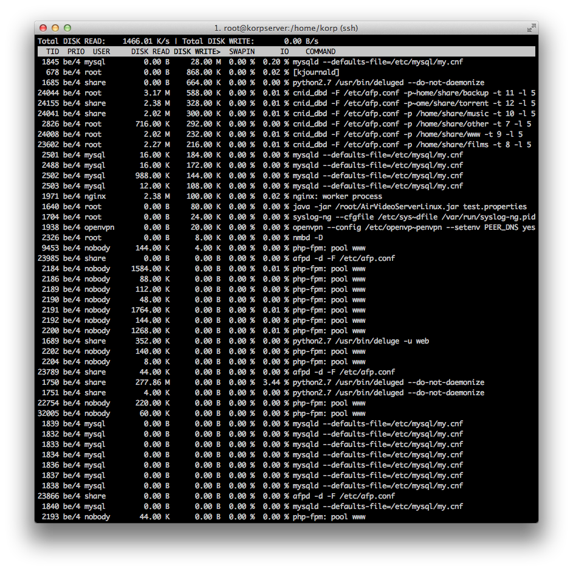Viewport: 573px width, 571px height.
Task: Click the 48.00 K read for TID 2190
Action: [154, 300]
